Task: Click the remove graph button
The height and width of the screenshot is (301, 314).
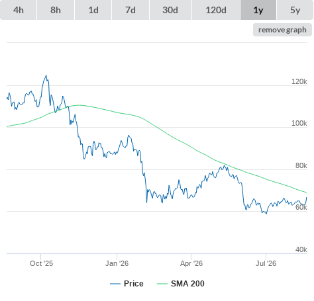Action: click(x=282, y=30)
